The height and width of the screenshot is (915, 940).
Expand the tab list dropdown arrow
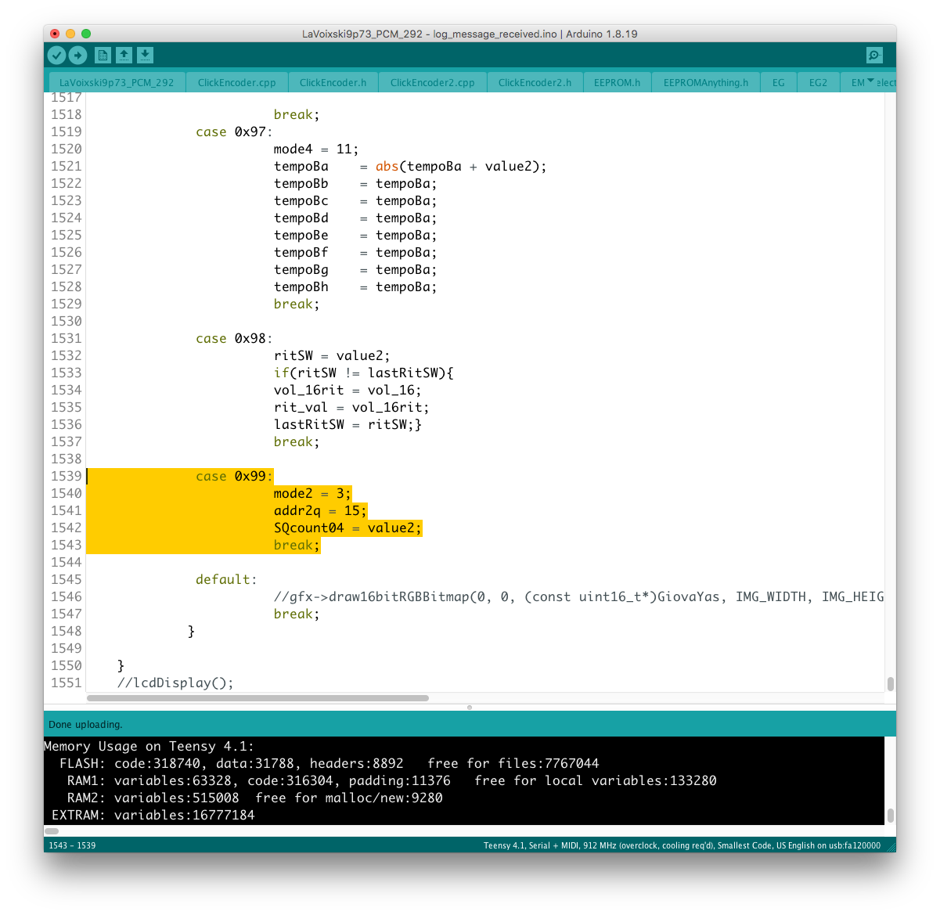point(870,81)
